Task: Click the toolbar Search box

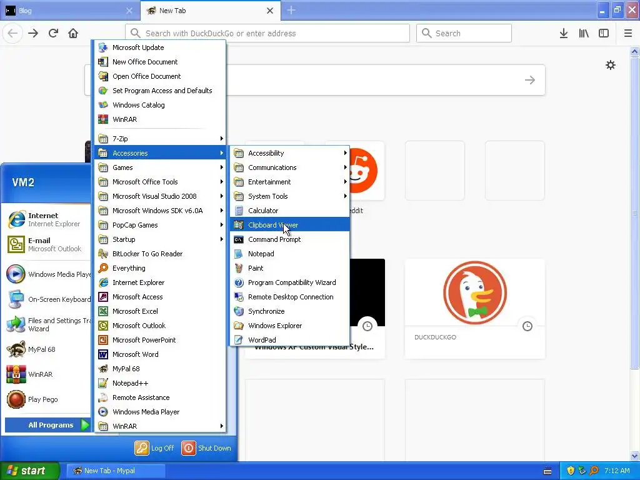Action: point(464,33)
